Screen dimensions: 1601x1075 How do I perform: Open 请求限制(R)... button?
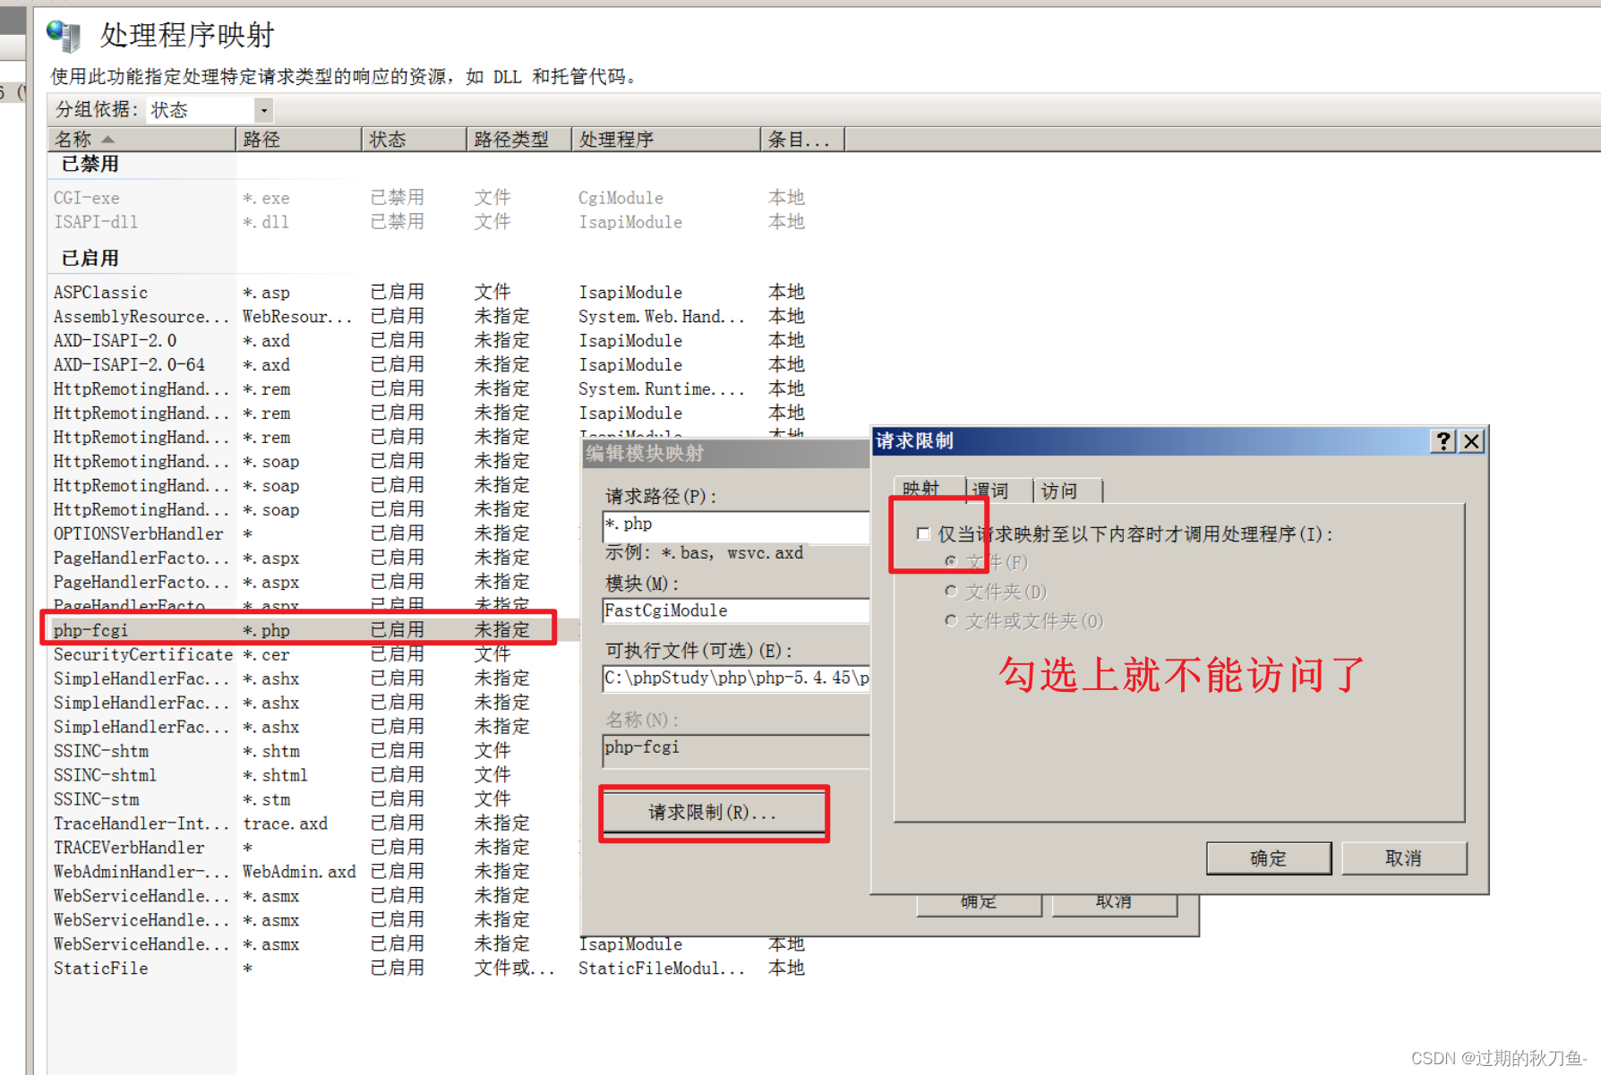pyautogui.click(x=714, y=813)
